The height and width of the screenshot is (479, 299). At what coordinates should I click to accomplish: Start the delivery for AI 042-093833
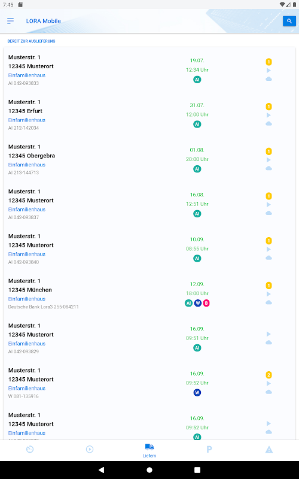pos(269,70)
